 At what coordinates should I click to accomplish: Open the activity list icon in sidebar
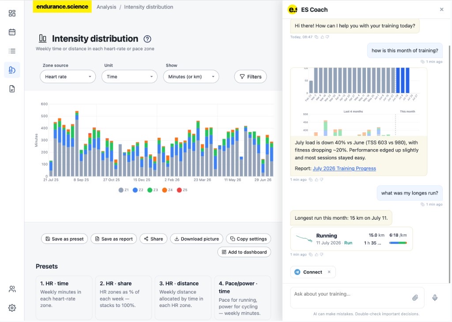click(x=12, y=51)
